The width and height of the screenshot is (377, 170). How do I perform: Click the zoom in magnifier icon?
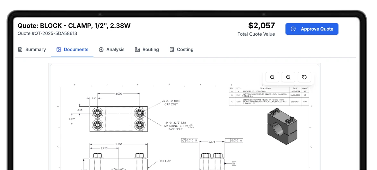[272, 77]
